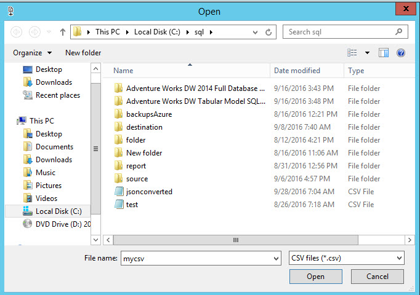Open the view options dropdown arrow

pos(367,53)
